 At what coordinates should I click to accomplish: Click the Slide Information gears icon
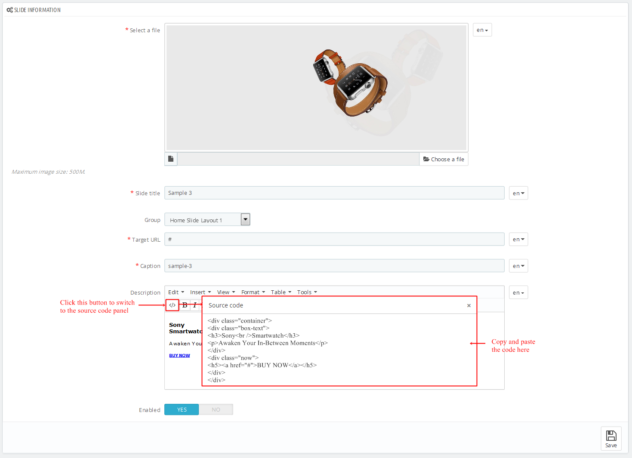pyautogui.click(x=9, y=10)
